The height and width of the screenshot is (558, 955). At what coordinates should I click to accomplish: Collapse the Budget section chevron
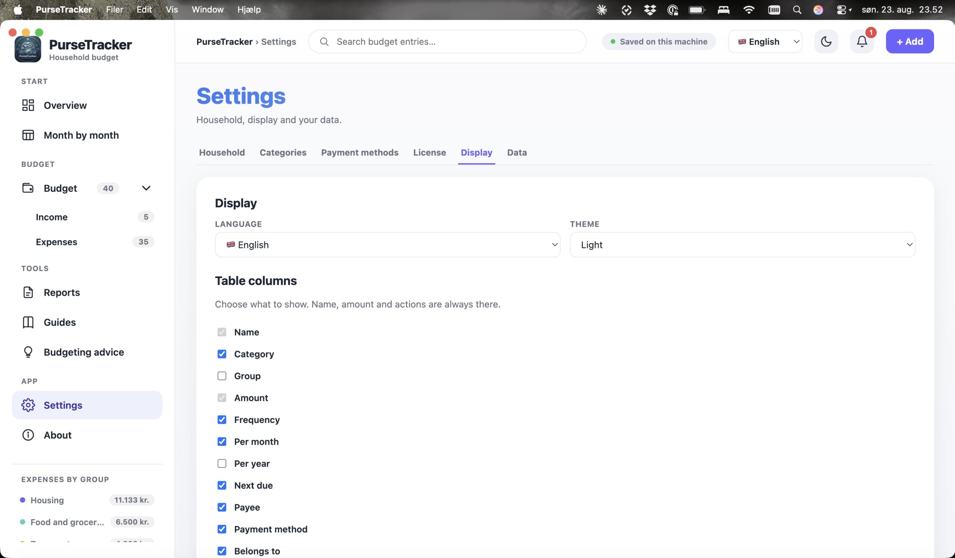[146, 188]
